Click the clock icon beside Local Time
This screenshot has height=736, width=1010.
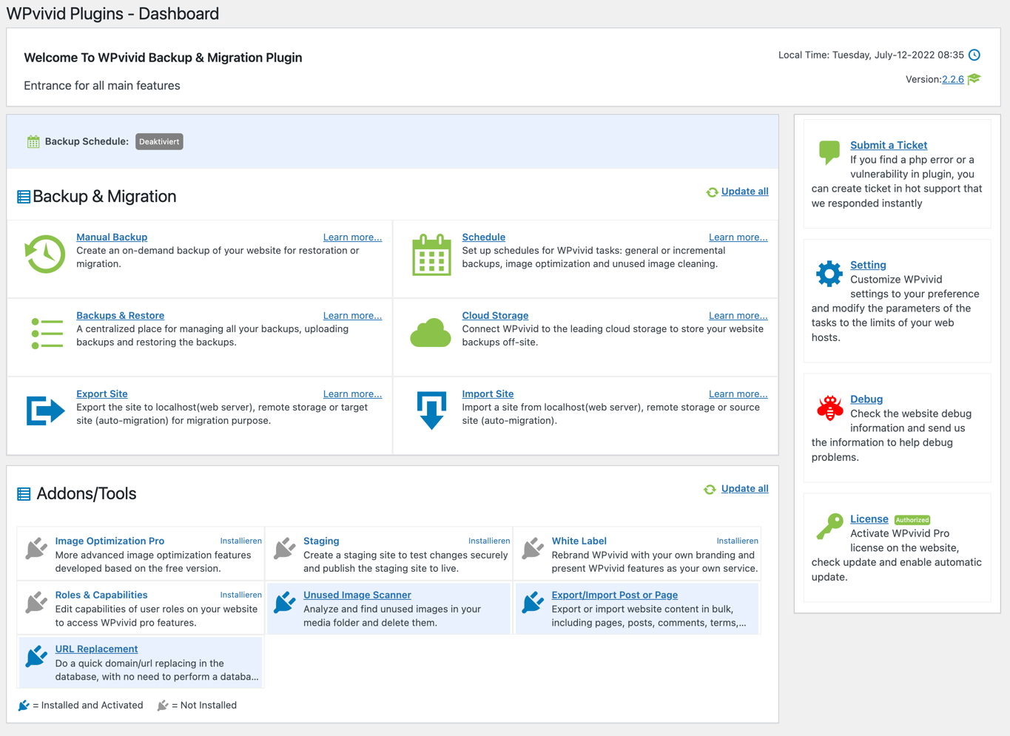point(974,55)
